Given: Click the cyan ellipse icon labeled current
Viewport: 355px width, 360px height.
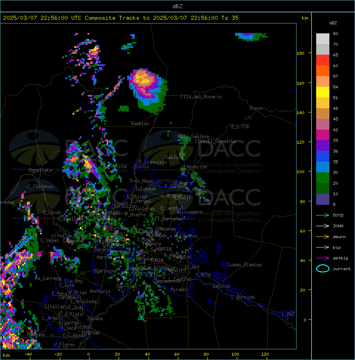Looking at the screenshot, I should tap(323, 269).
